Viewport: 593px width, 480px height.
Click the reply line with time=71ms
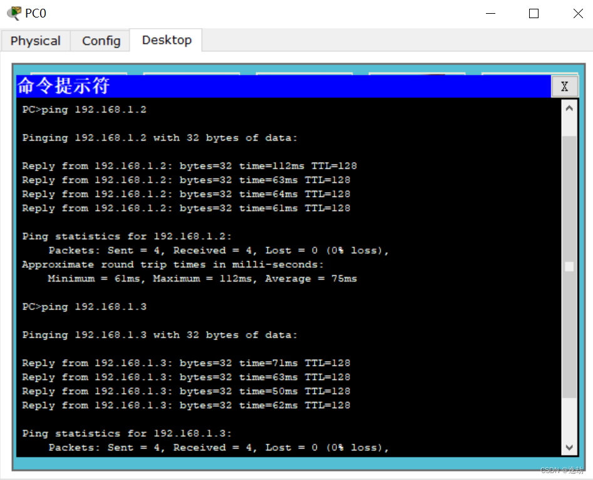pyautogui.click(x=186, y=363)
